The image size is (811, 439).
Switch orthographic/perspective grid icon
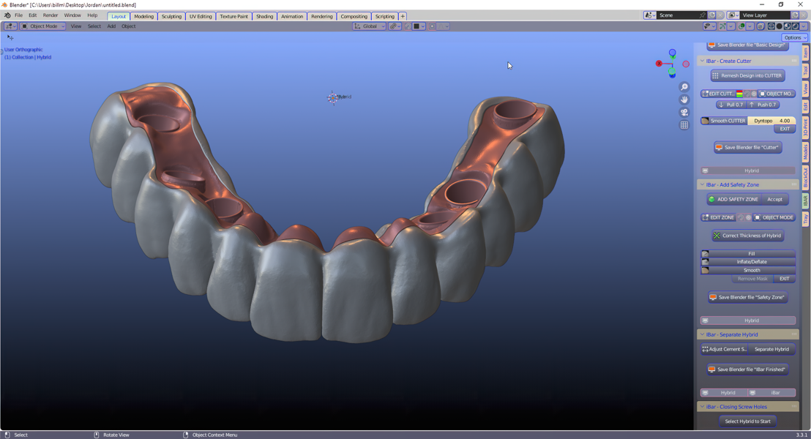pos(684,125)
